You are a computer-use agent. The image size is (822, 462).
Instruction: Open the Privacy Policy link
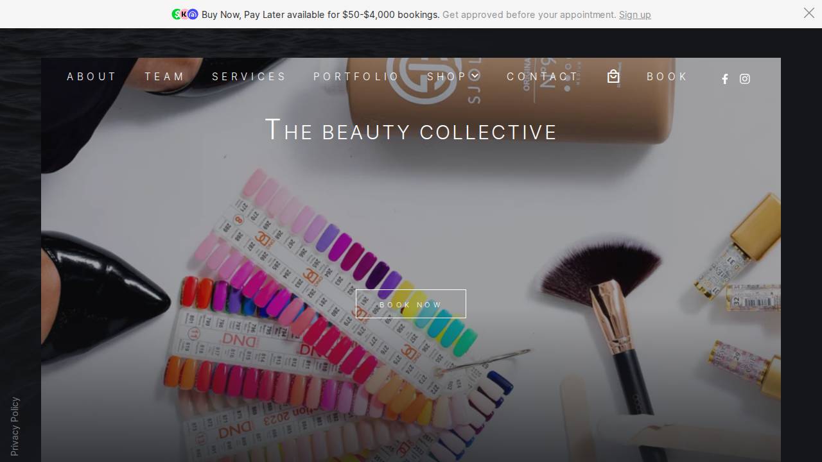point(14,425)
